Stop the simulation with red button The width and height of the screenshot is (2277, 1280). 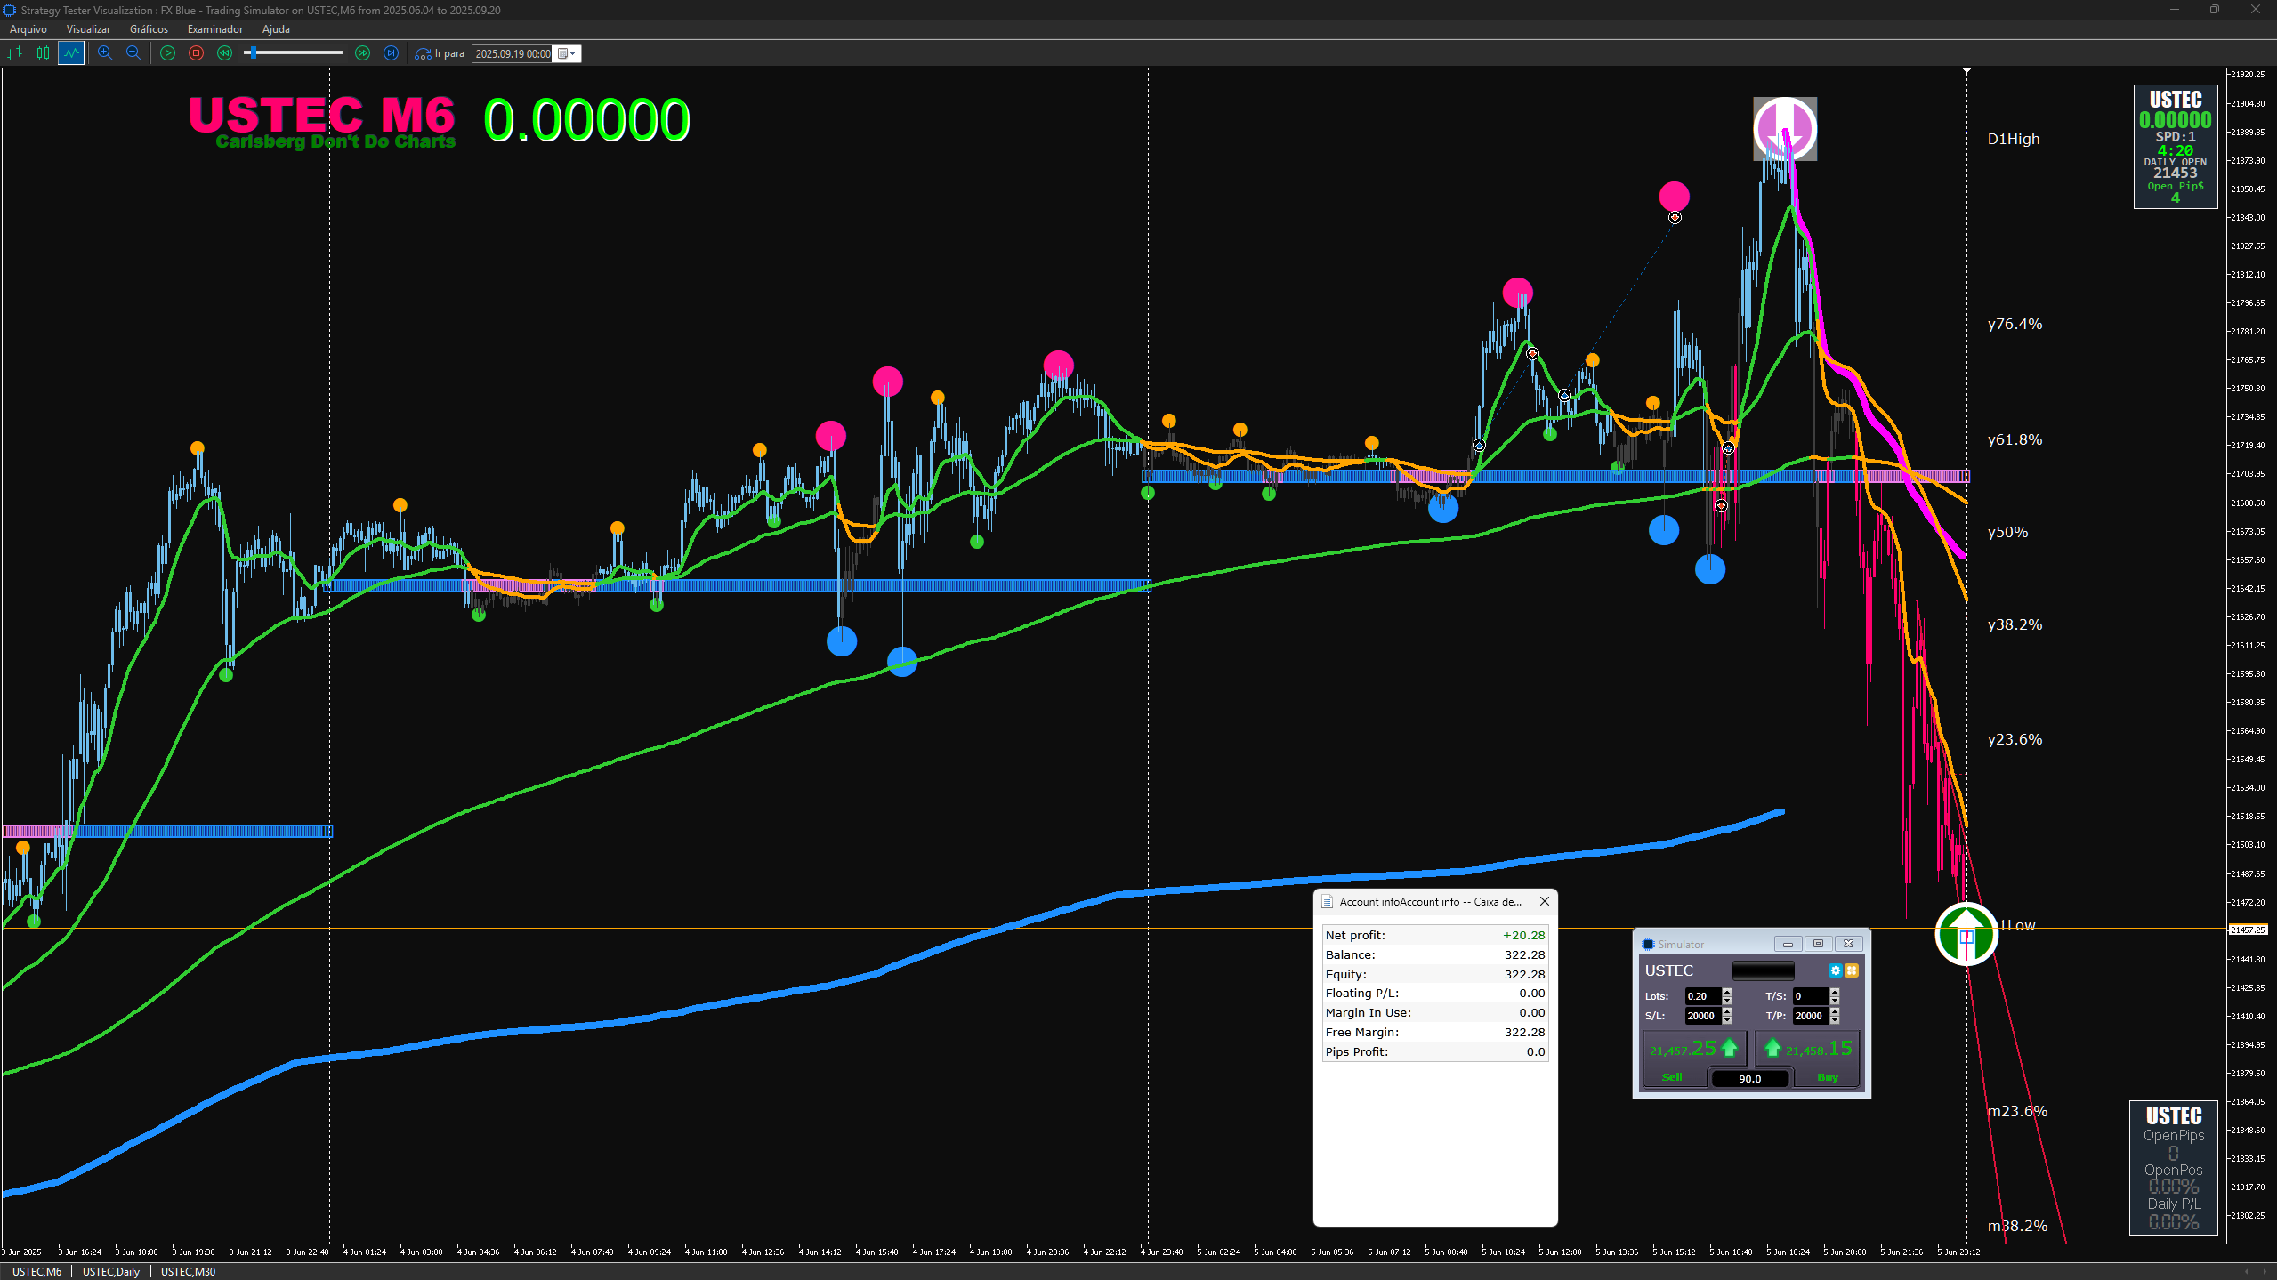[197, 53]
